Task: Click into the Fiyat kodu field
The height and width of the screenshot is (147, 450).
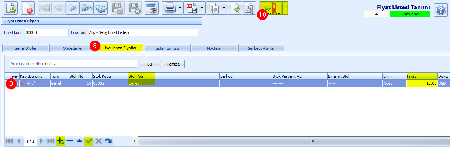Action: click(47, 32)
